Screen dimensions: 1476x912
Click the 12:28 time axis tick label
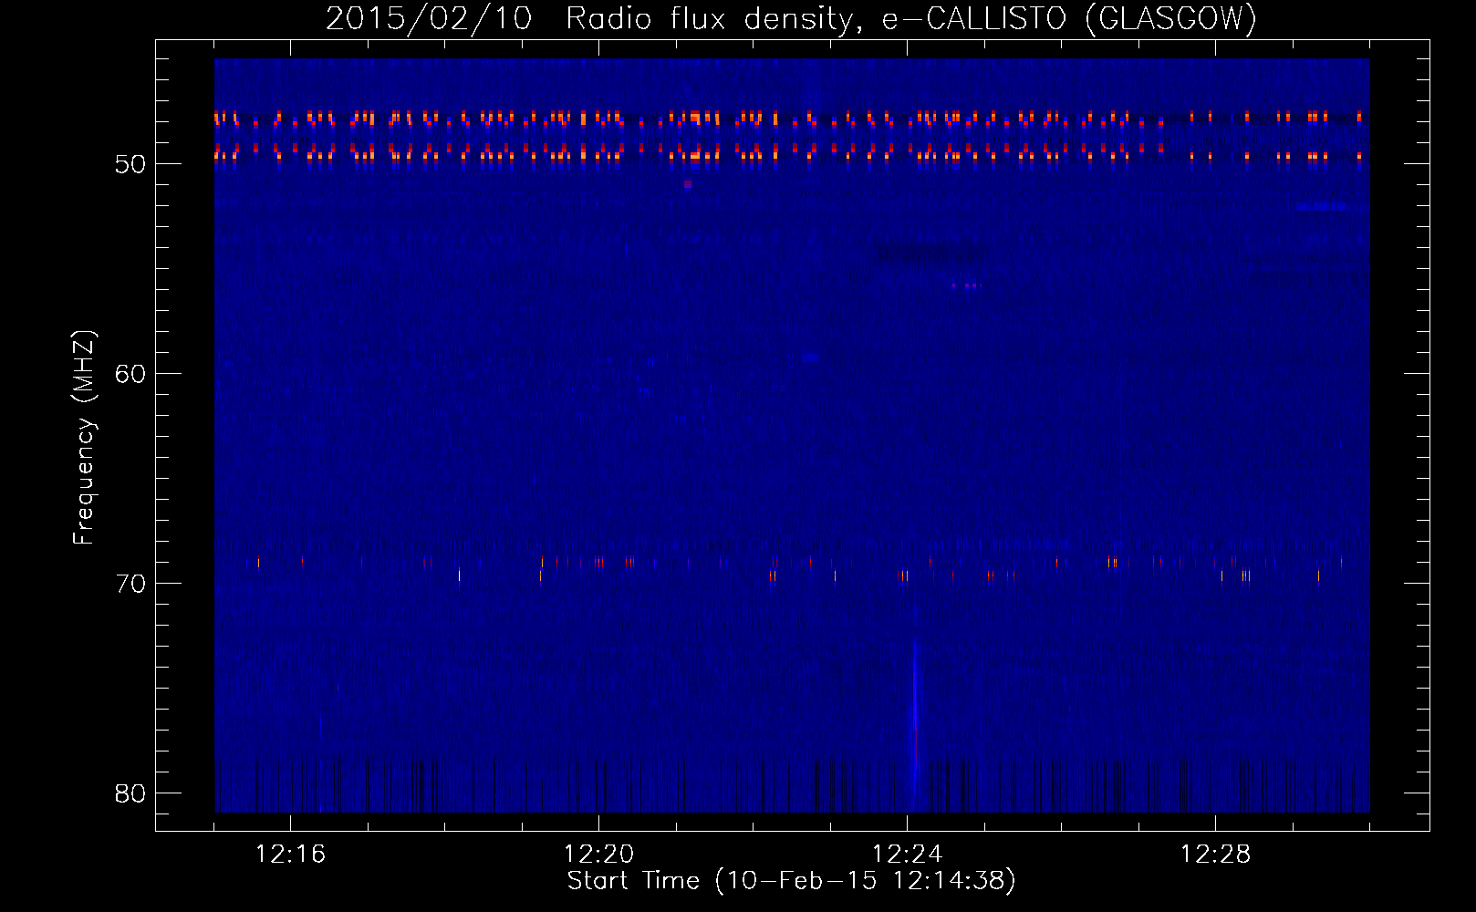(x=1215, y=855)
